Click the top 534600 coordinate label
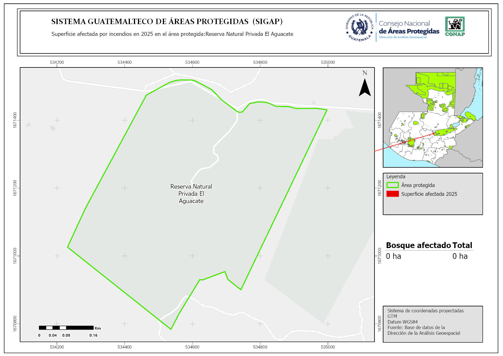The width and height of the screenshot is (503, 356). point(192,62)
